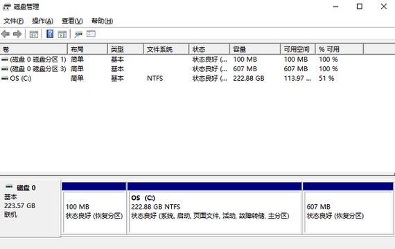Open the 帮助(H) menu

coord(102,21)
